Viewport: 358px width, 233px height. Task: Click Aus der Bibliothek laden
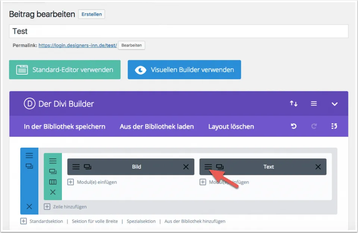coord(157,126)
